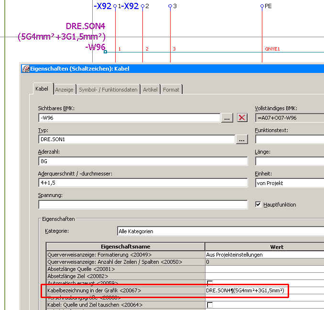Click the Wert column header
The height and width of the screenshot is (310, 324).
(264, 247)
